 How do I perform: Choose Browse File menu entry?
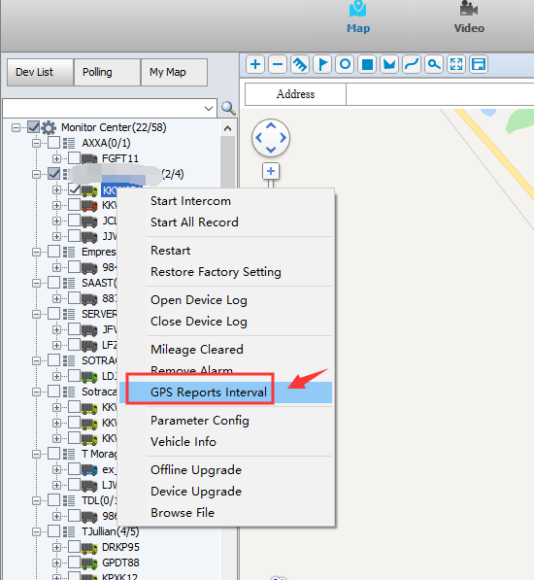[x=225, y=513]
